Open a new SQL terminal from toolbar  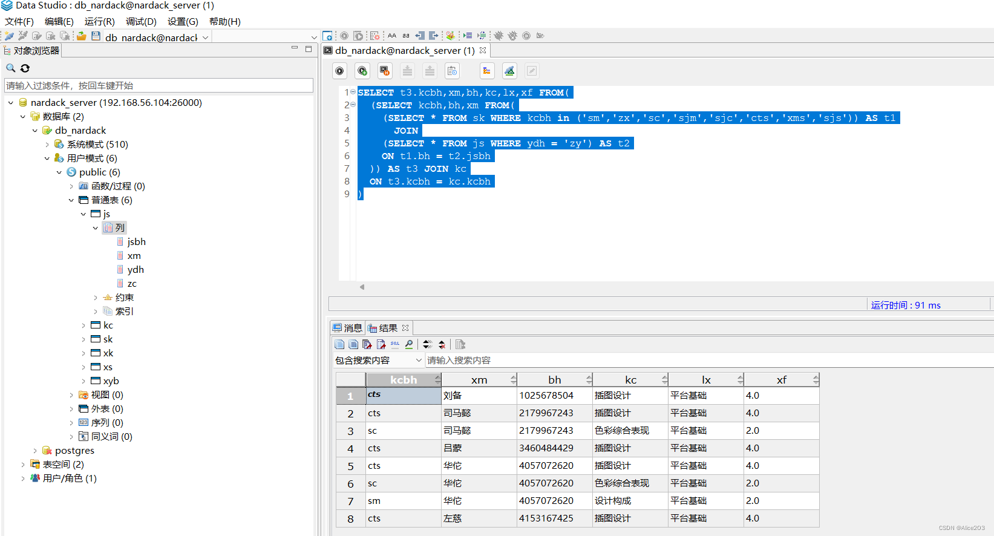[x=327, y=36]
